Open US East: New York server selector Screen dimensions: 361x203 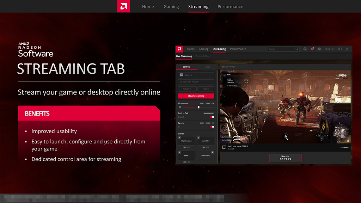pos(196,82)
